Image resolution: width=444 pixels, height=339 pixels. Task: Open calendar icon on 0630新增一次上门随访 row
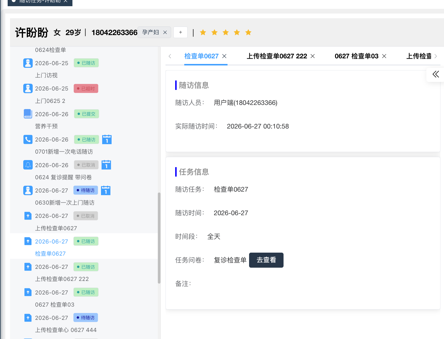[106, 190]
